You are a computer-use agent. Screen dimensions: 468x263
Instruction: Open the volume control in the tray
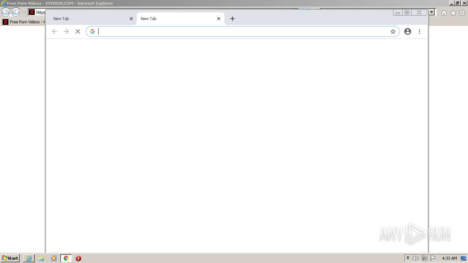[x=416, y=258]
